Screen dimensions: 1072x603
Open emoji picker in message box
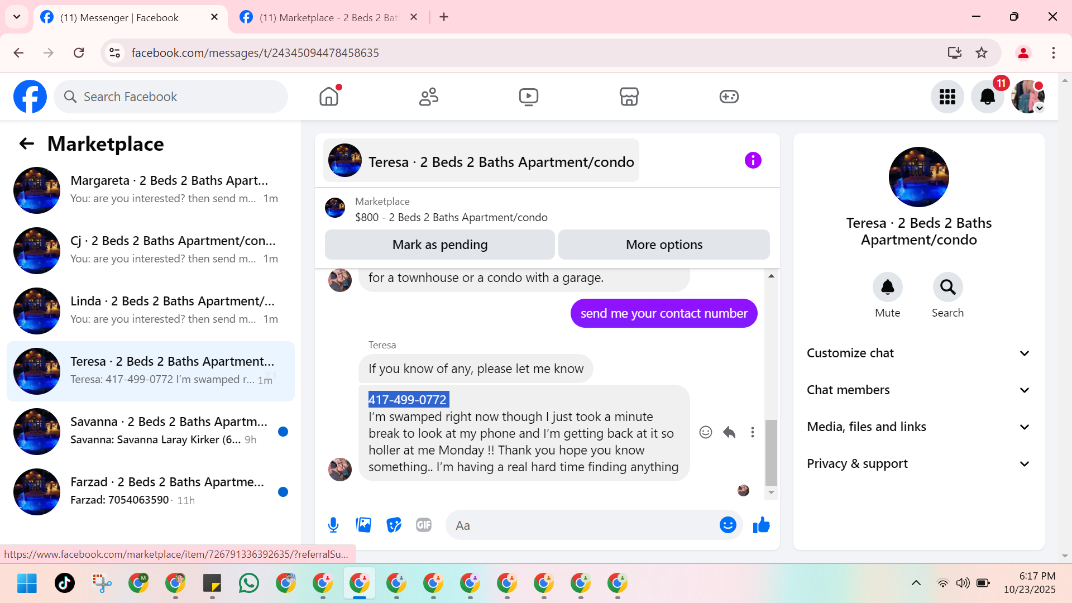[728, 525]
